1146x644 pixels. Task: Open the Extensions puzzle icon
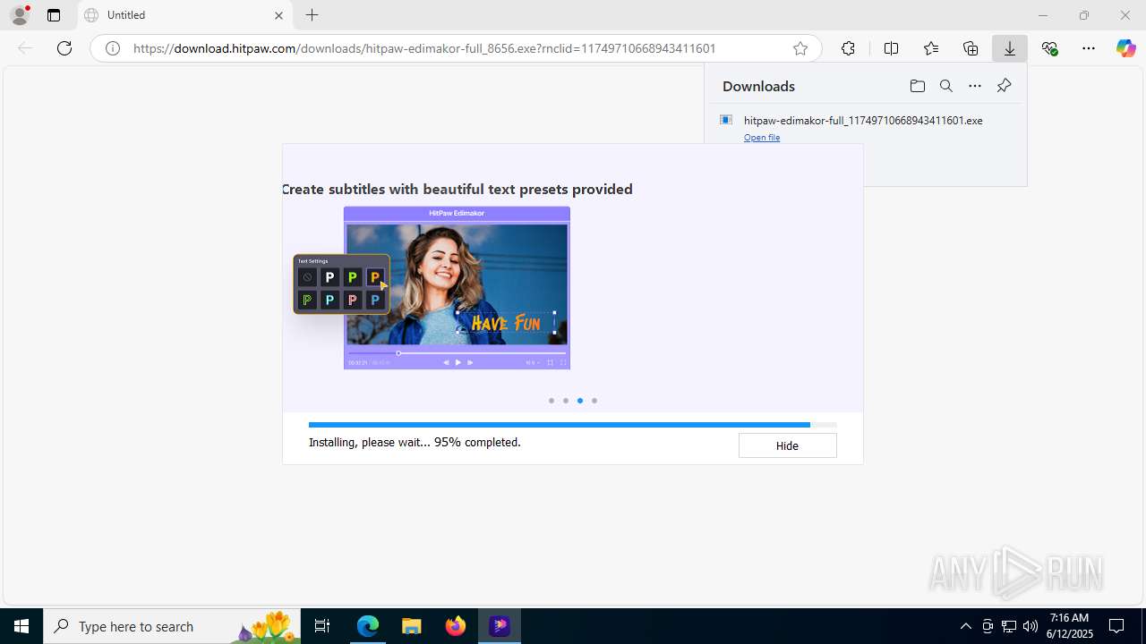[848, 48]
